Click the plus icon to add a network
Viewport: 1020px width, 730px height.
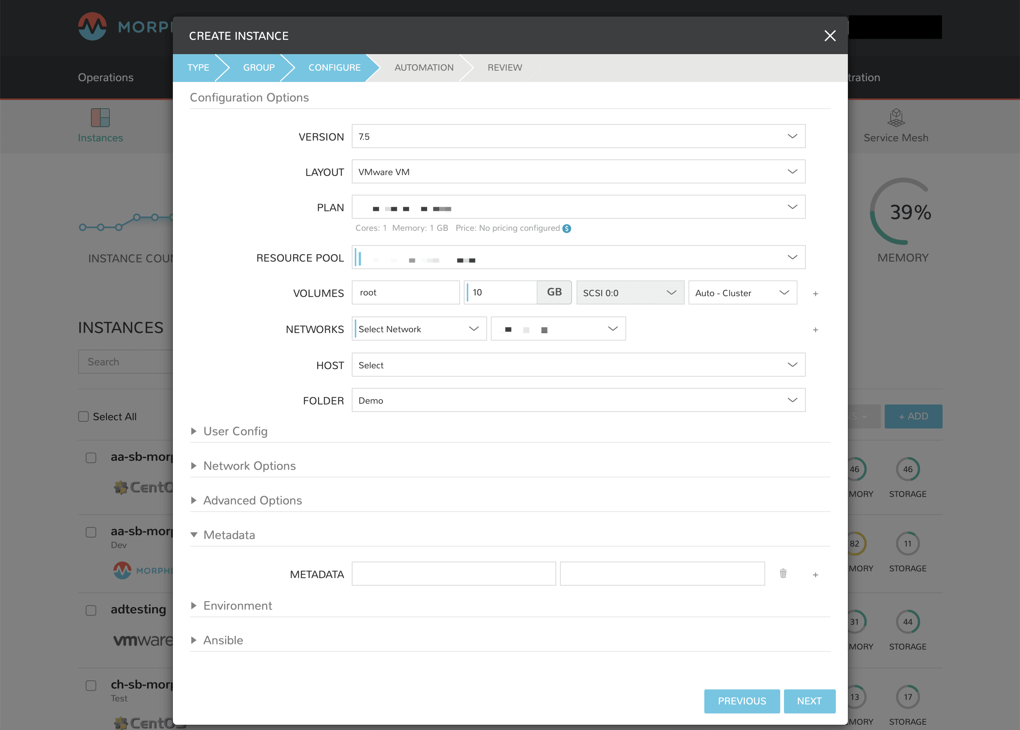pyautogui.click(x=815, y=330)
